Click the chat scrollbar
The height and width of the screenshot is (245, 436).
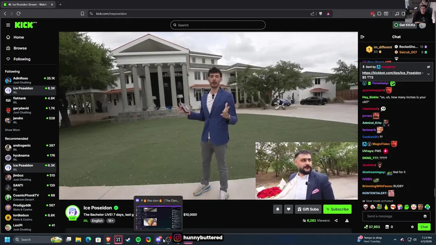tap(434, 192)
